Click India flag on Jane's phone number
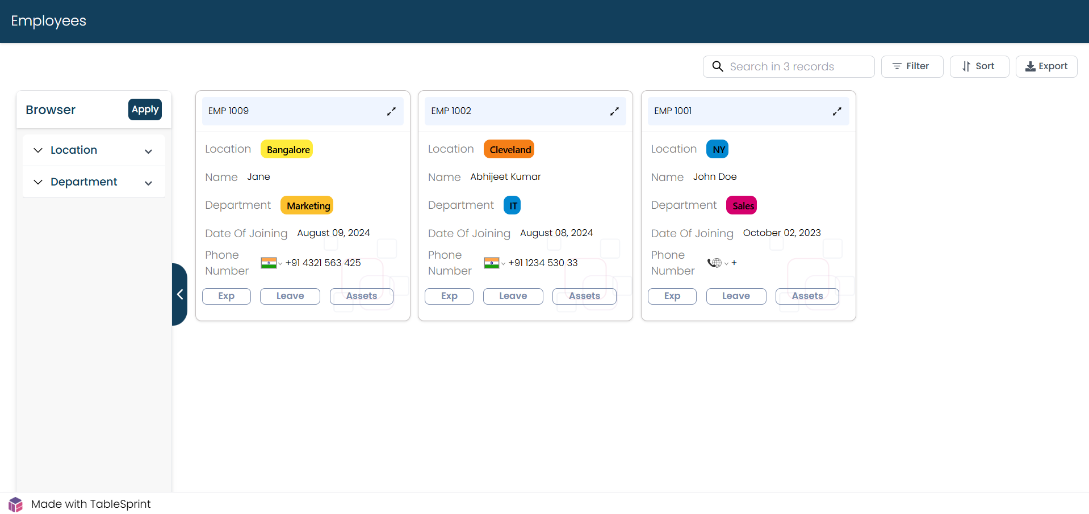The width and height of the screenshot is (1089, 514). pos(269,263)
